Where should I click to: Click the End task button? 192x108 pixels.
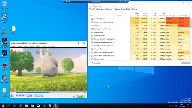tap(186, 63)
